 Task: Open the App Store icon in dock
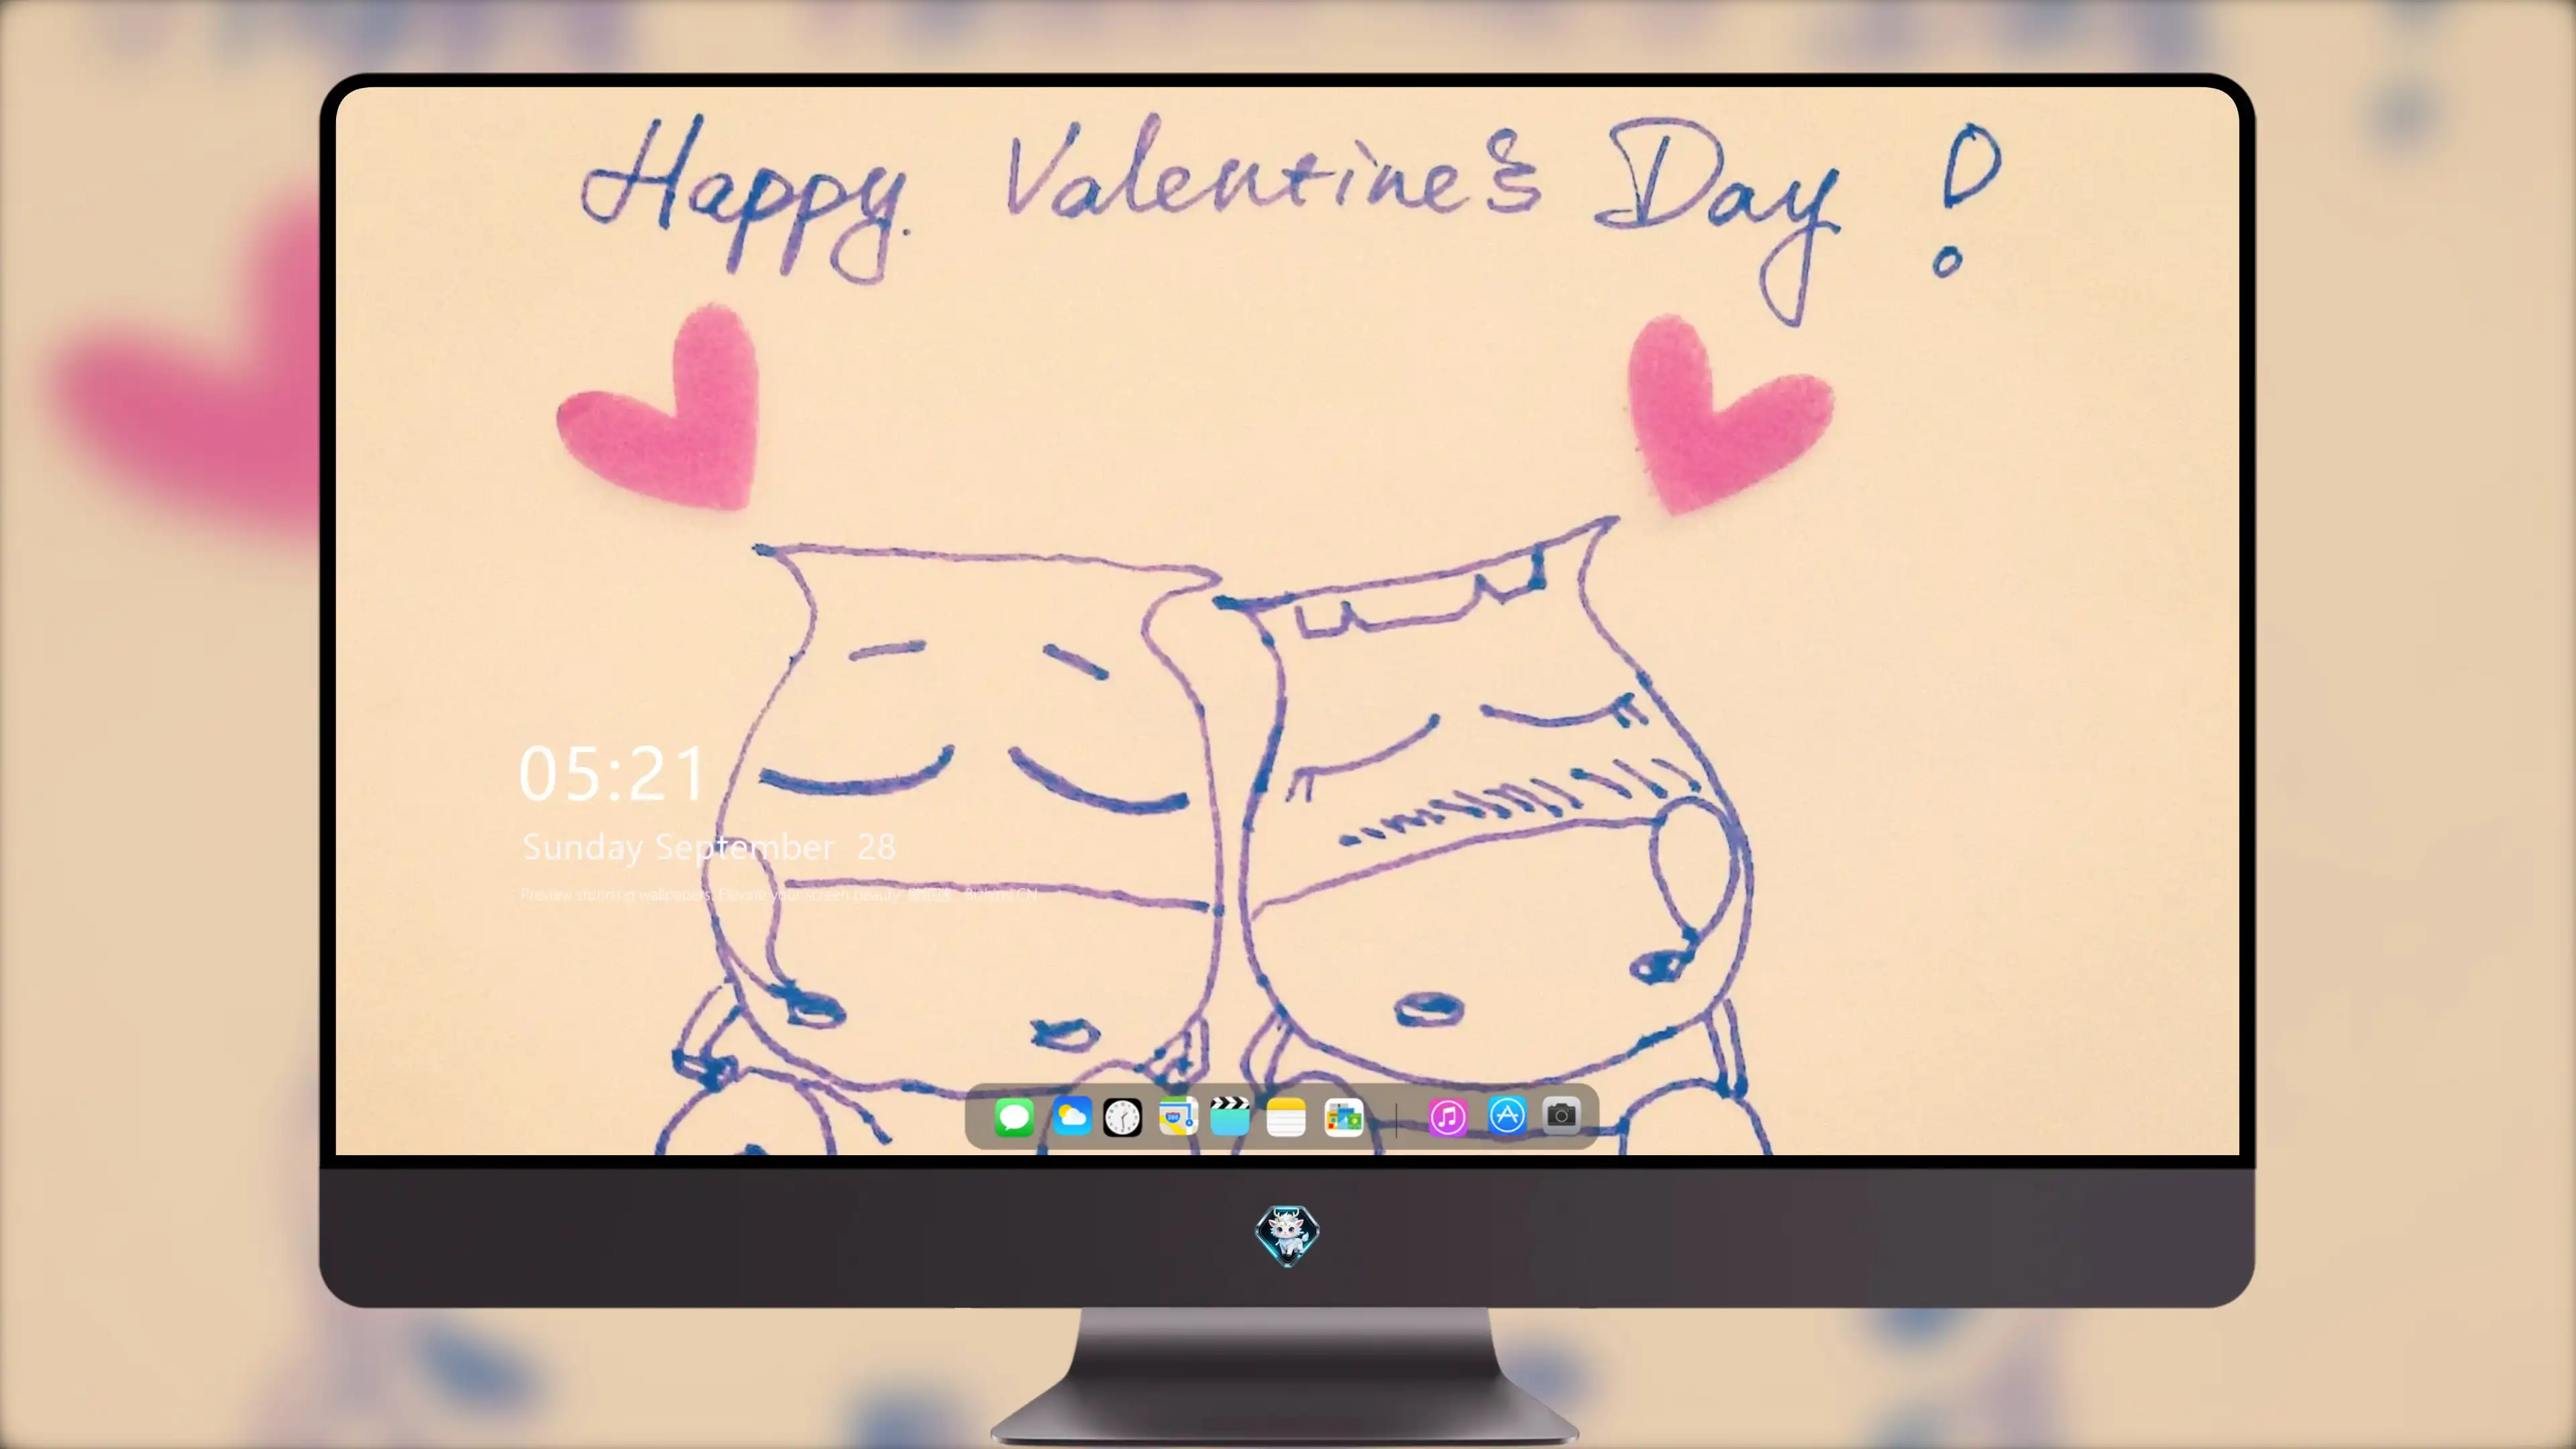[x=1507, y=1115]
